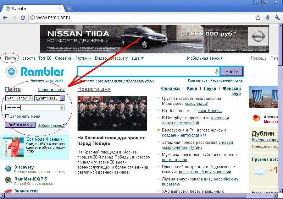Click the cloud weather icon
Screen dimensions: 283x199
[x=259, y=170]
